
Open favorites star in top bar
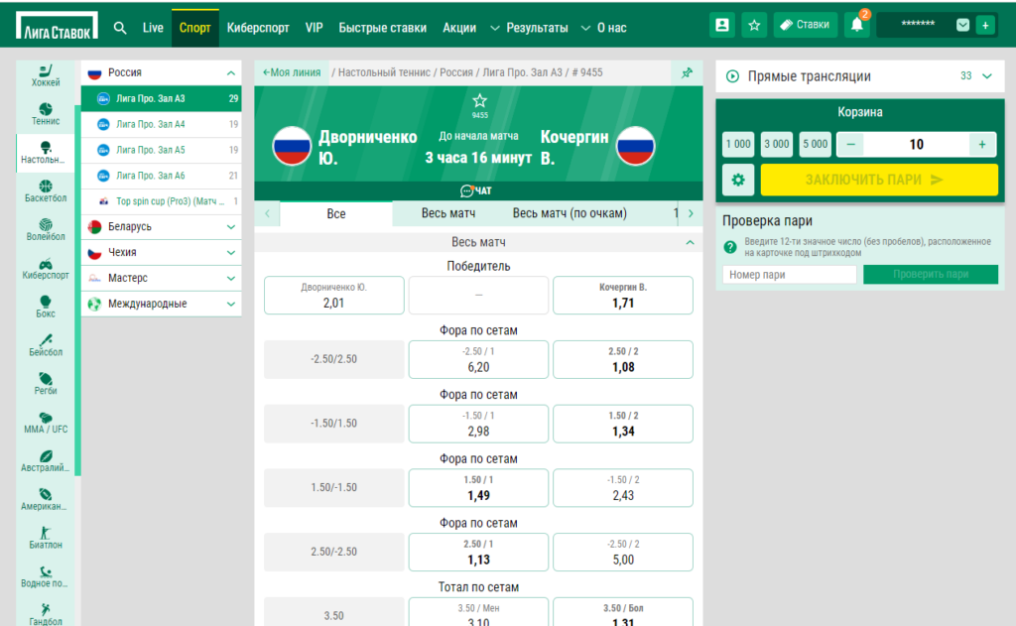click(754, 25)
